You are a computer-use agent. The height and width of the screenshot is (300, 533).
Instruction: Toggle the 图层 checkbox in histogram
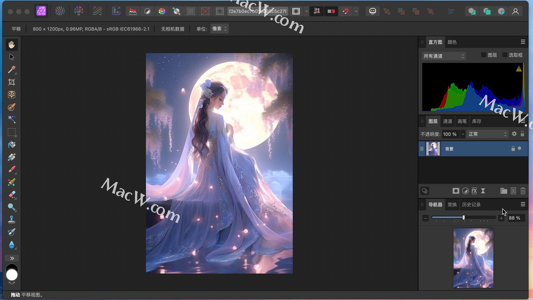coord(484,55)
